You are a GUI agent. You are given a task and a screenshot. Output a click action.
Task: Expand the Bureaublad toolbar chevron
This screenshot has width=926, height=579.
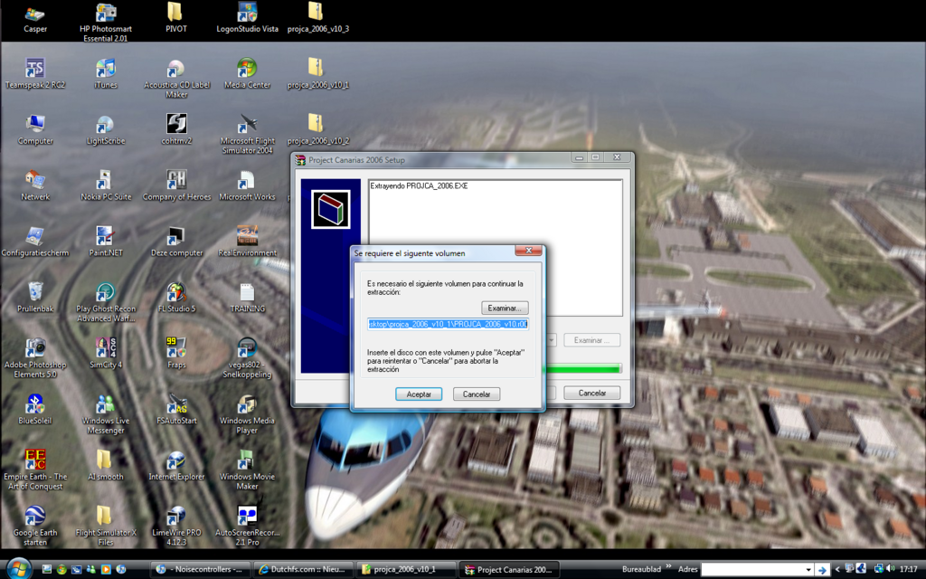click(668, 566)
